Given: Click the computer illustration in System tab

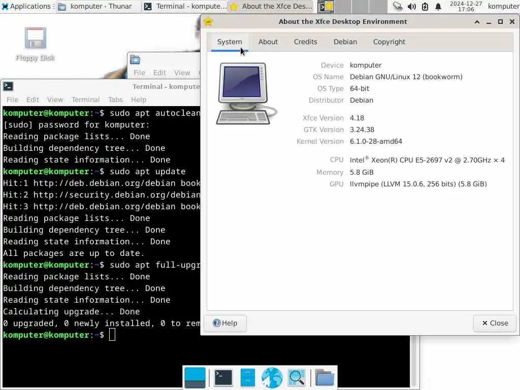Looking at the screenshot, I should [246, 93].
